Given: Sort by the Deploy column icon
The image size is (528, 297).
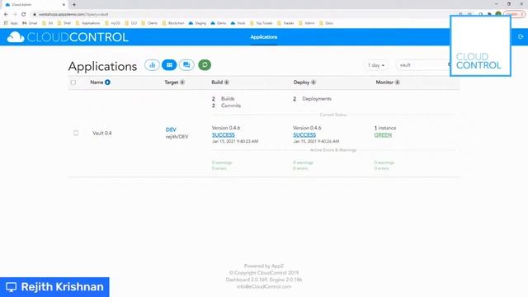Looking at the screenshot, I should coord(313,82).
